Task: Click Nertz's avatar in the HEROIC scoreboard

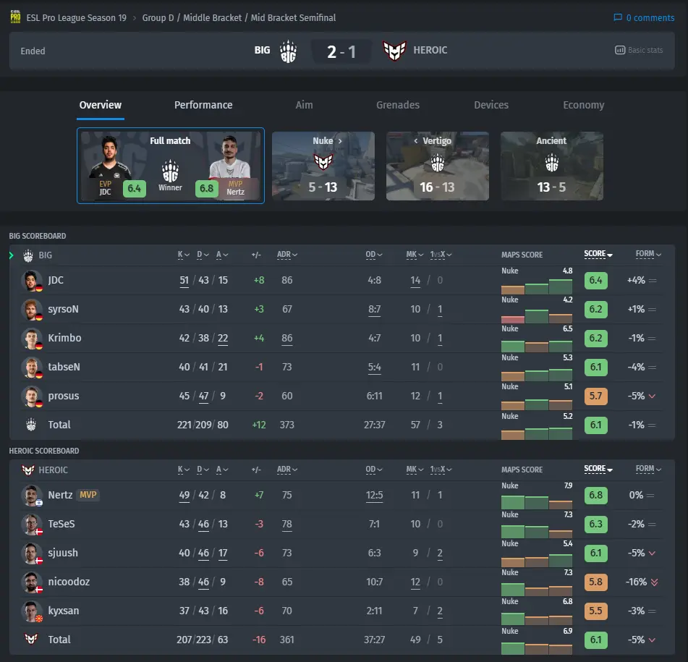Action: 31,496
